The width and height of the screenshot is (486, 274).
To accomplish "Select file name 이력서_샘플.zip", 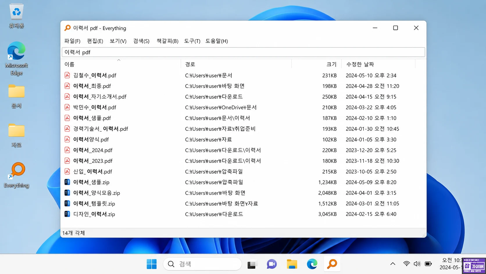I will tap(91, 182).
